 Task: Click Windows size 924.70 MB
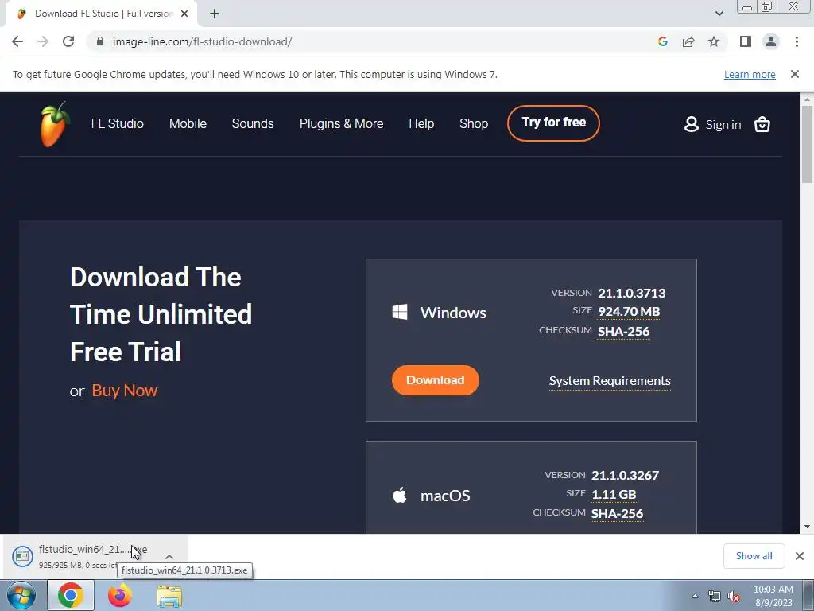(629, 312)
